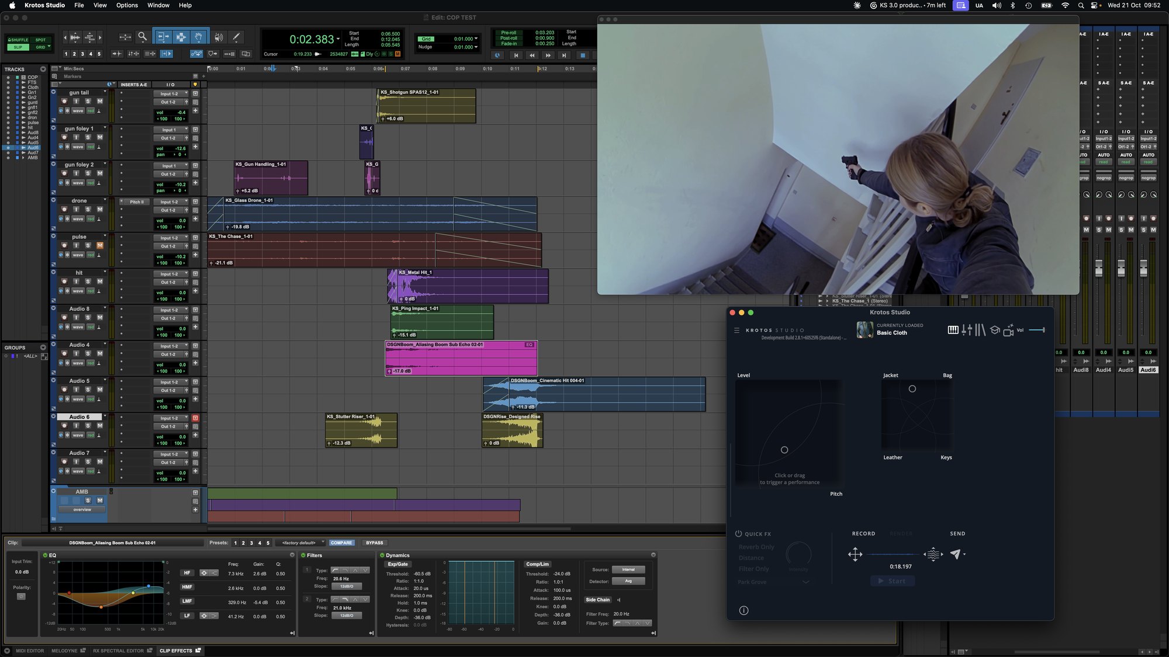Open library icon in Krotos Studio
This screenshot has height=657, width=1169.
tap(980, 330)
